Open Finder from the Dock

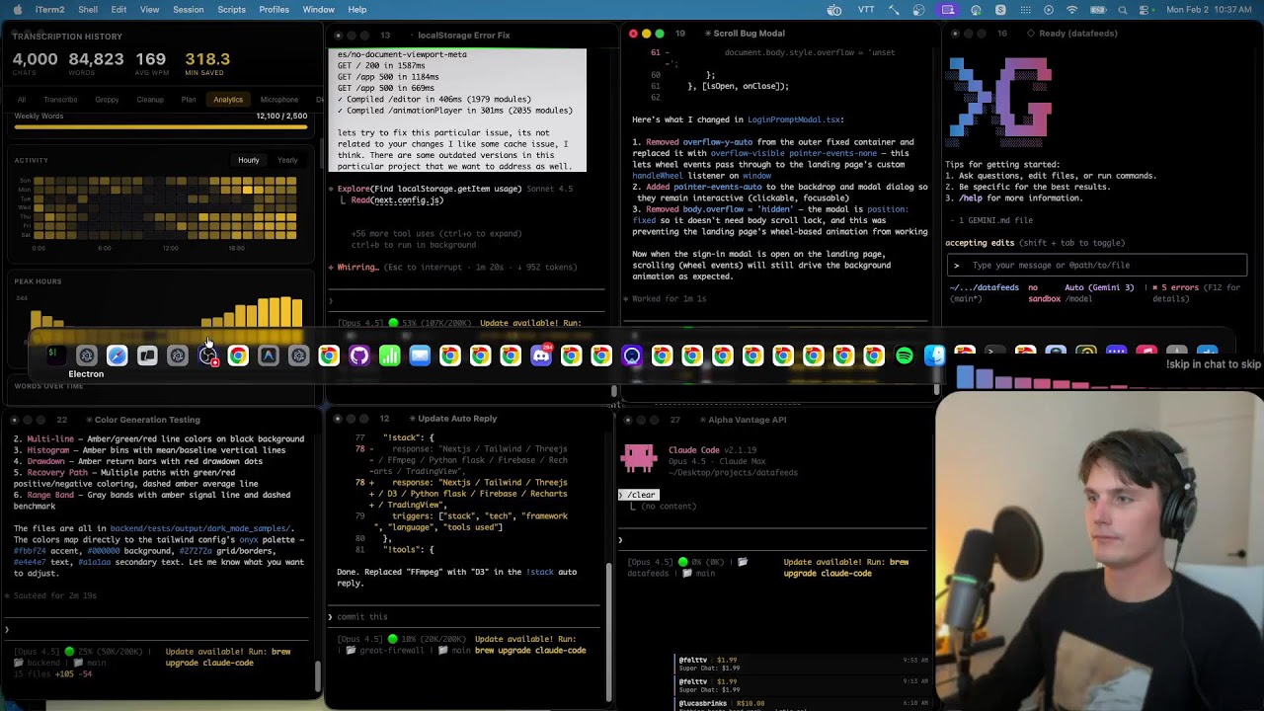pyautogui.click(x=934, y=355)
